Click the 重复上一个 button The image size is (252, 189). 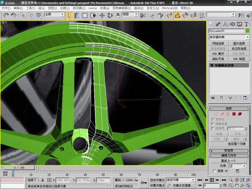point(229,161)
